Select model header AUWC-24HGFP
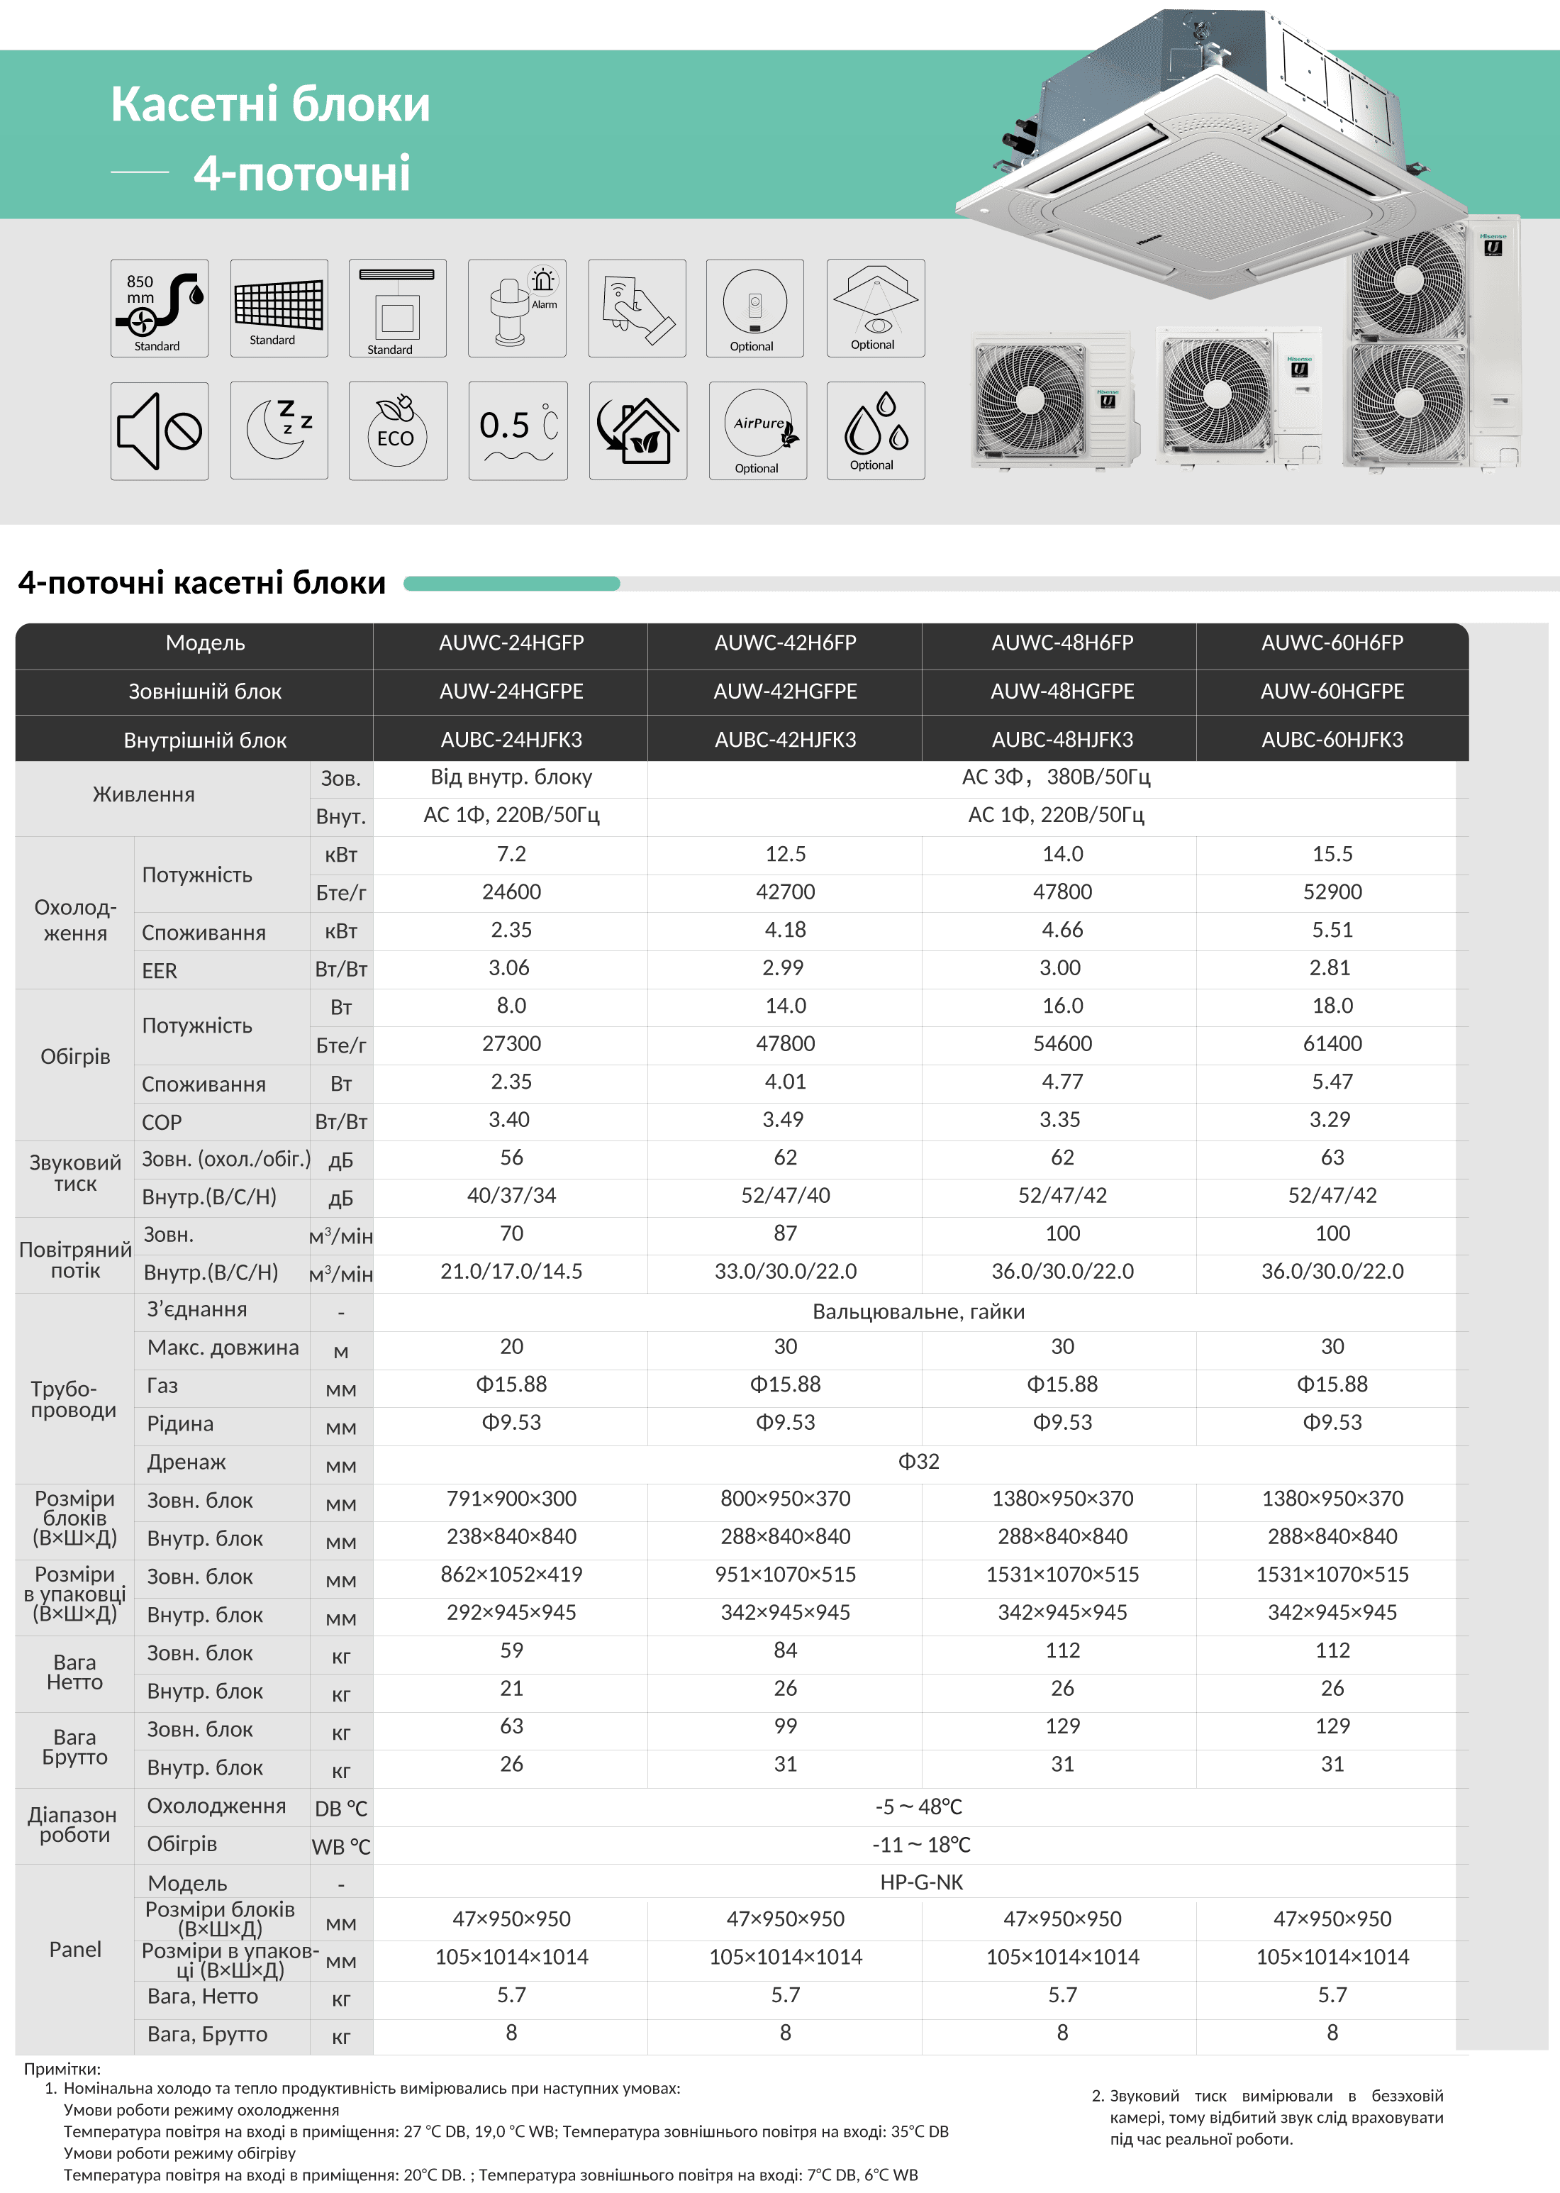 (x=511, y=643)
